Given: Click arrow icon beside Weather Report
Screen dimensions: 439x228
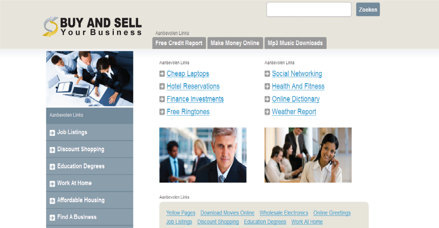Looking at the screenshot, I should coord(267,112).
